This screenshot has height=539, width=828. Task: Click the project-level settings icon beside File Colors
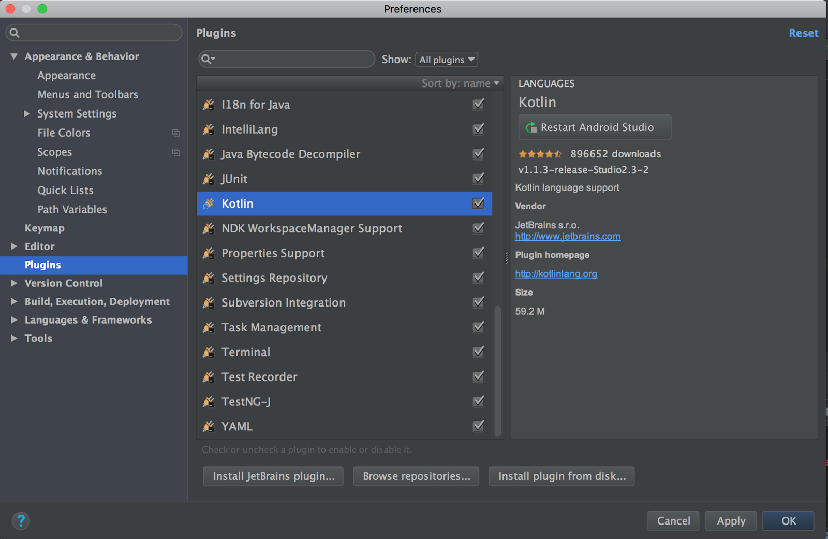coord(176,133)
